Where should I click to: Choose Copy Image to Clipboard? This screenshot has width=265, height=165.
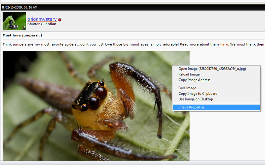(216, 94)
